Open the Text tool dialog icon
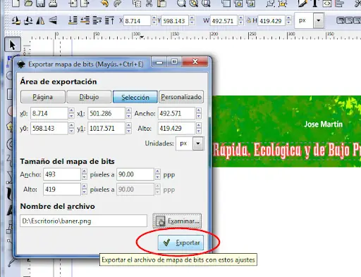The height and width of the screenshot is (277, 361). tap(314, 4)
